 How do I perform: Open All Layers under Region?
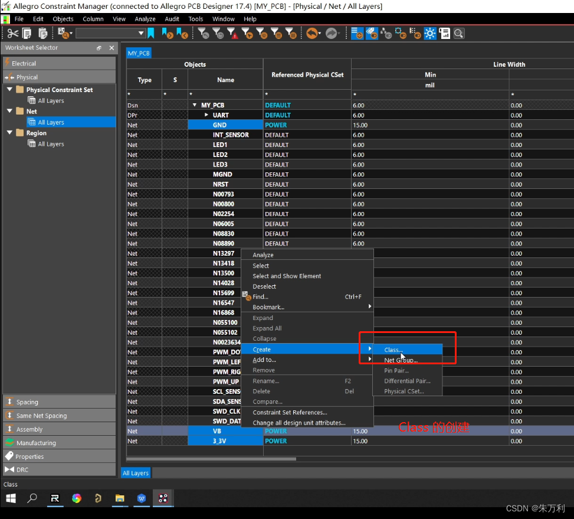[51, 144]
